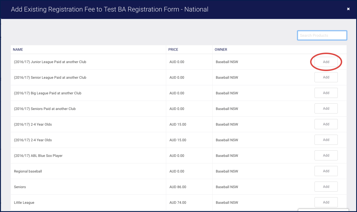This screenshot has height=212, width=357.
Task: Click Big League Paid at another Club name
Action: point(48,93)
